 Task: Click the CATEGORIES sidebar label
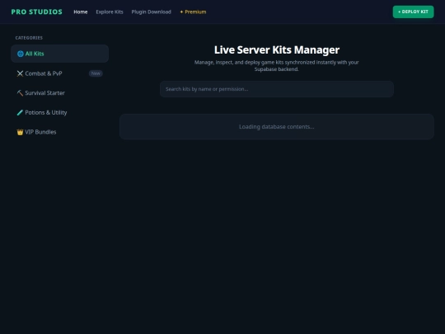29,38
